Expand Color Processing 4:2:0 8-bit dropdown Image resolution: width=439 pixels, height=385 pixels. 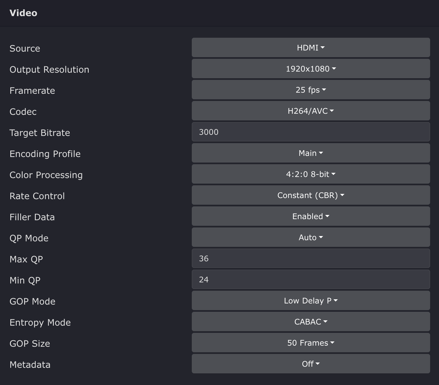coord(311,174)
